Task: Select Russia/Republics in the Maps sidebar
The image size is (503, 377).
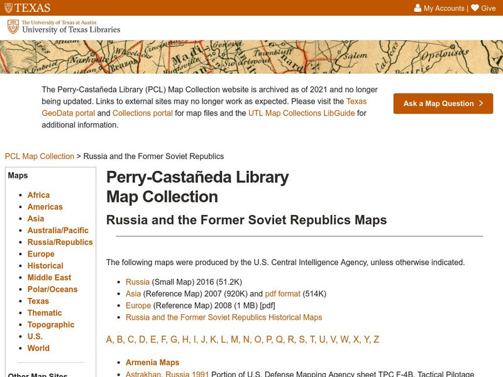Action: coord(60,242)
